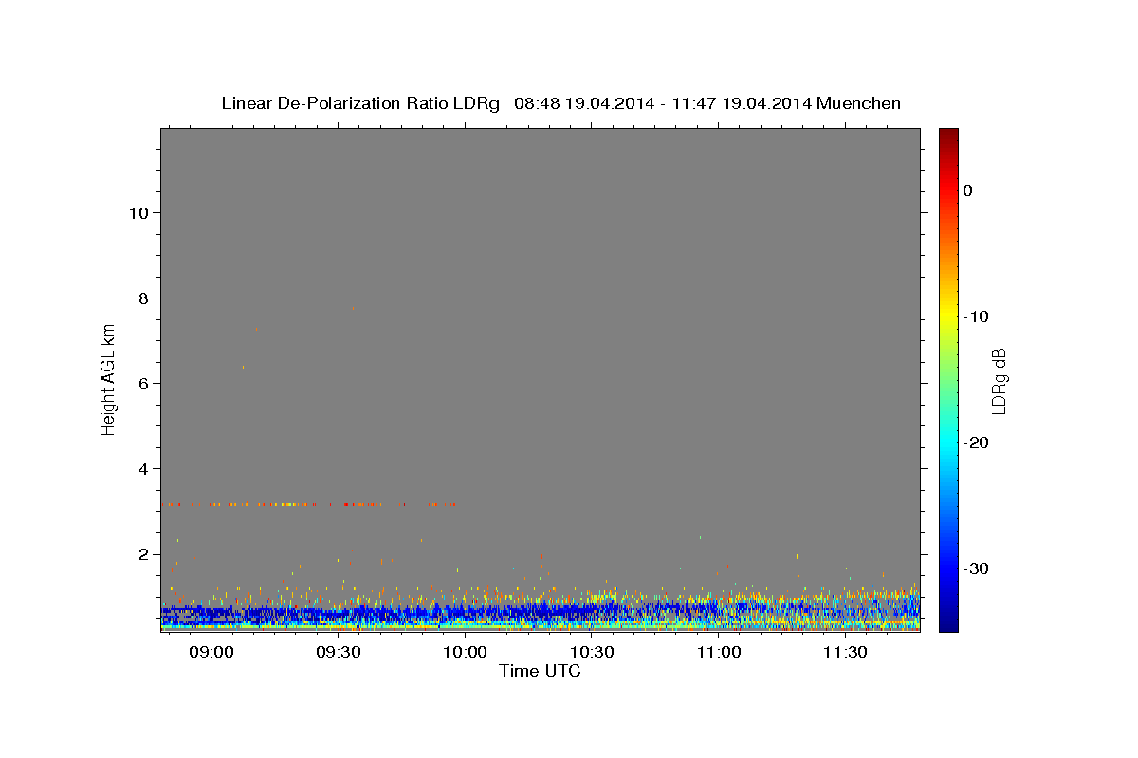Click the 10:00 time tick label
Image resolution: width=1138 pixels, height=758 pixels.
pos(465,652)
